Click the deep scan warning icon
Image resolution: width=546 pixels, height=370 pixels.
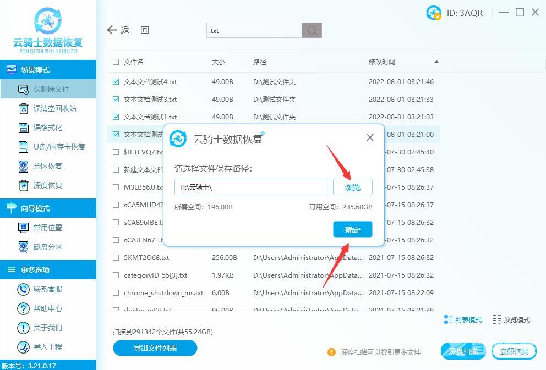pos(331,352)
